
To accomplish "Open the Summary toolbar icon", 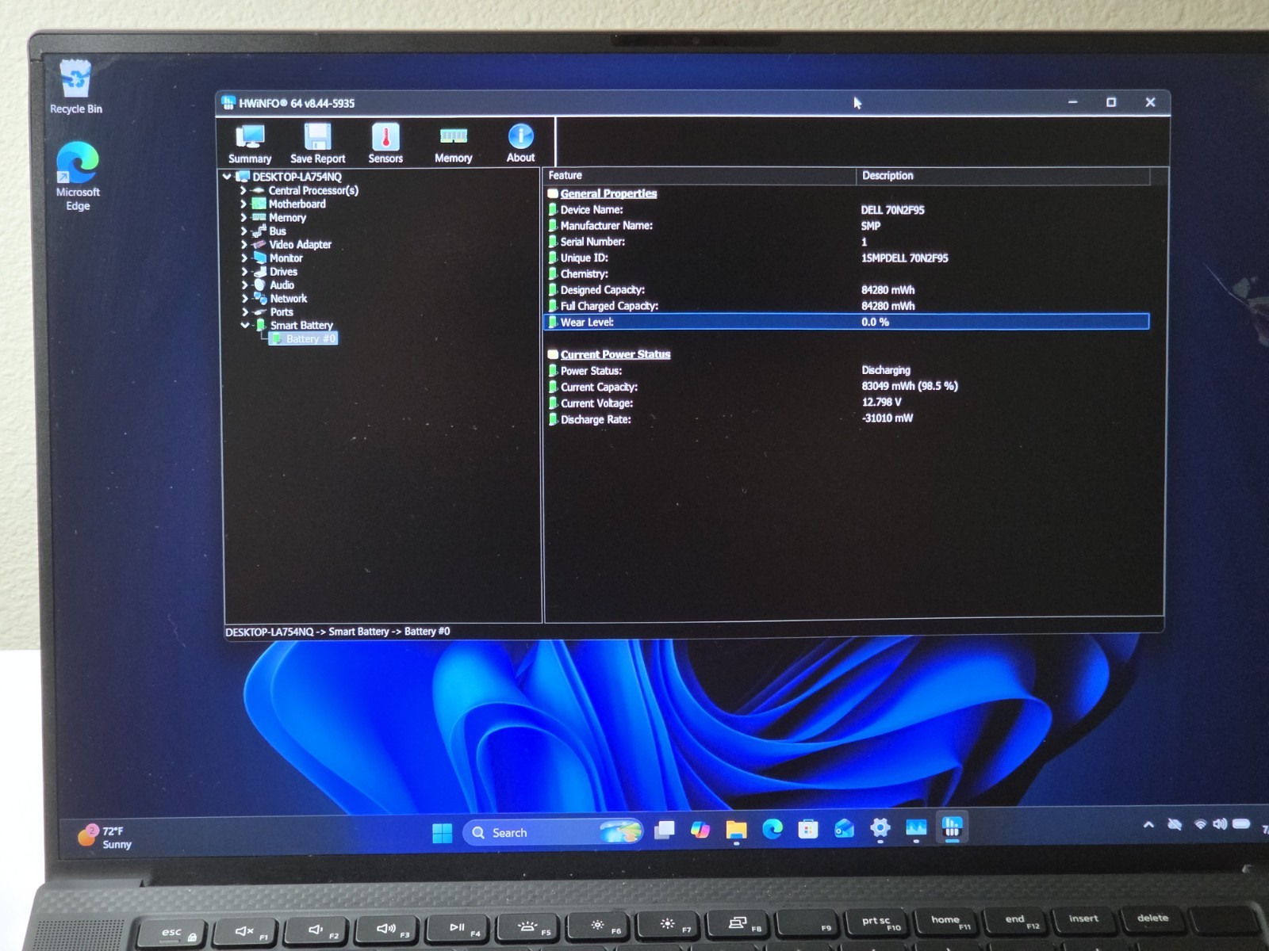I will click(250, 143).
